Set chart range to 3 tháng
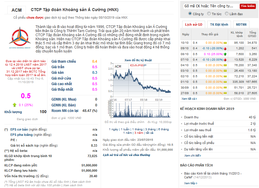Screen dimensions: 259x188 coord(150,129)
